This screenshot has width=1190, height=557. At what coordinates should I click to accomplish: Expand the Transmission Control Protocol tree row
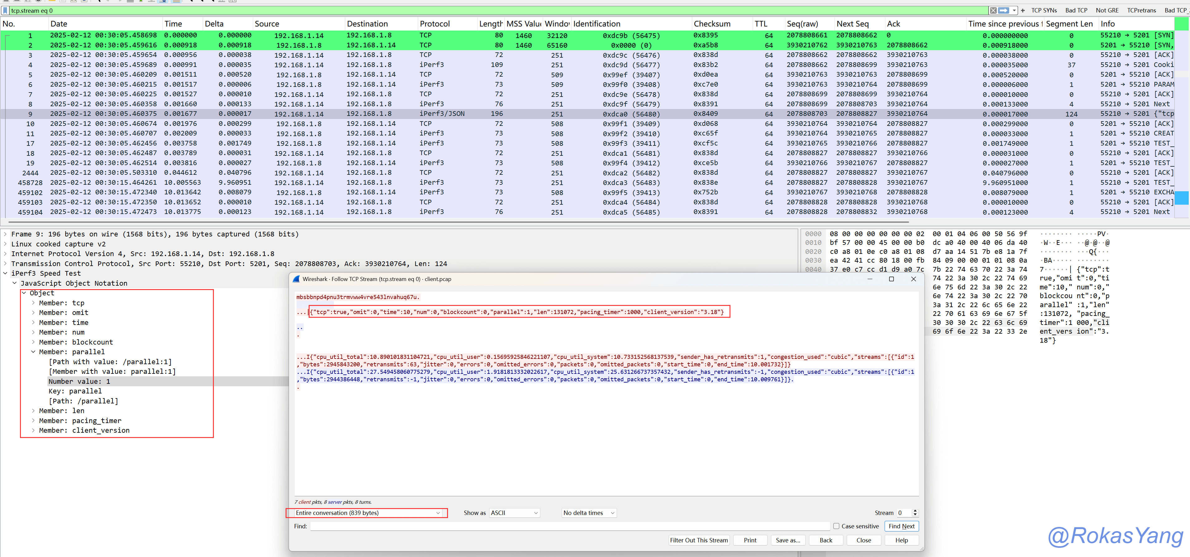(x=6, y=264)
